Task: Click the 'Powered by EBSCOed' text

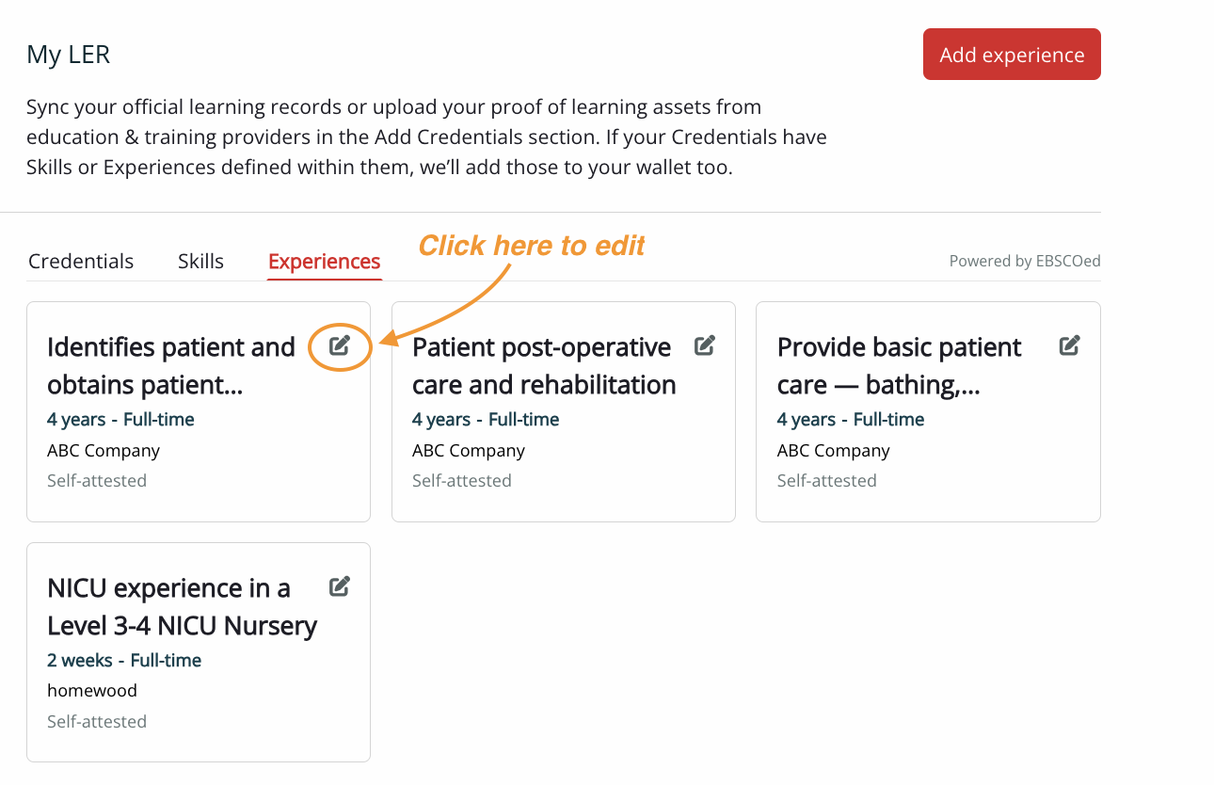Action: coord(1024,261)
